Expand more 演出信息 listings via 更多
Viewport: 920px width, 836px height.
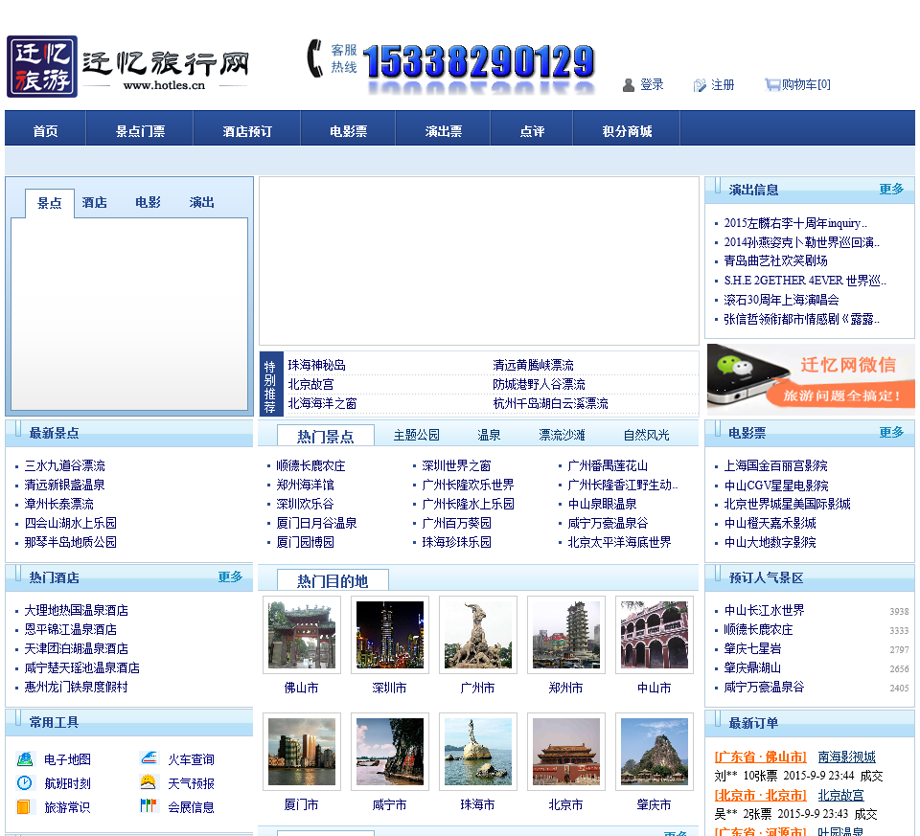tap(891, 190)
